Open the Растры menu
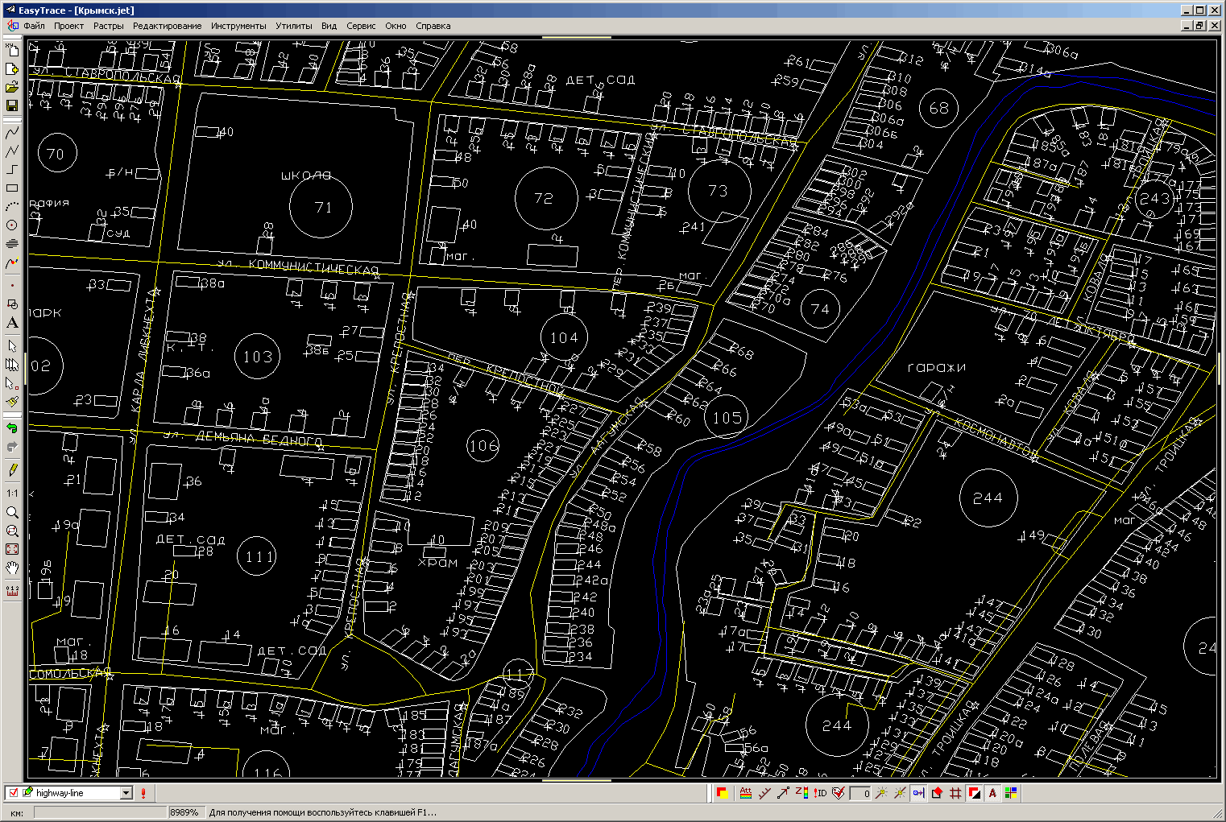Viewport: 1226px width, 822px height. tap(108, 26)
